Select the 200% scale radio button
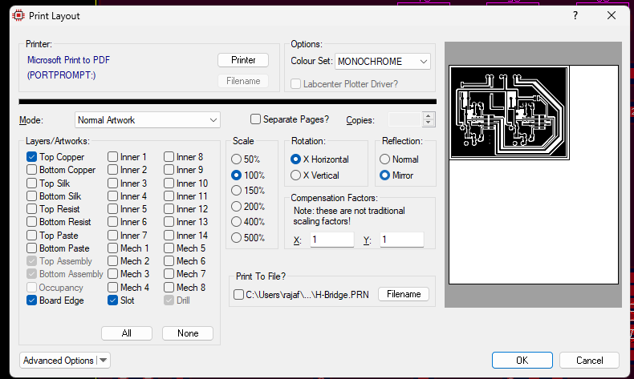This screenshot has height=379, width=634. (x=236, y=207)
